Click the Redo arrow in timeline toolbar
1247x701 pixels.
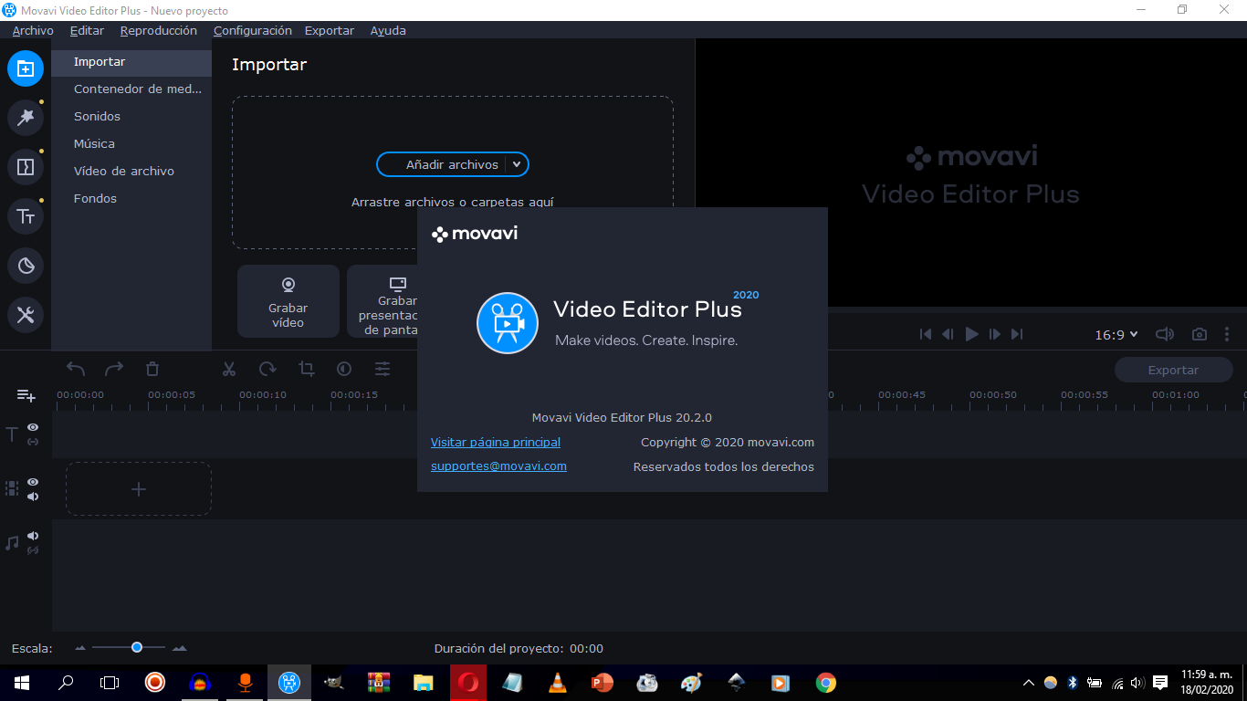[114, 369]
